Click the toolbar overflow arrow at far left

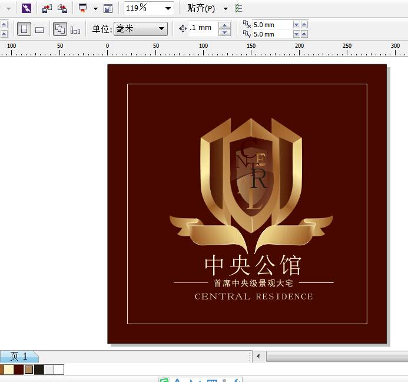[x=9, y=9]
